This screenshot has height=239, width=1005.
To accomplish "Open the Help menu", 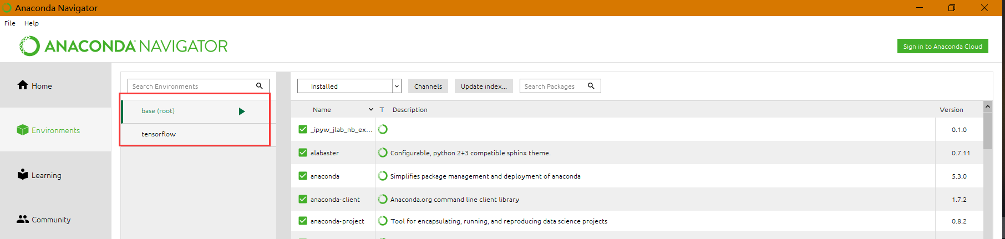I will coord(32,23).
